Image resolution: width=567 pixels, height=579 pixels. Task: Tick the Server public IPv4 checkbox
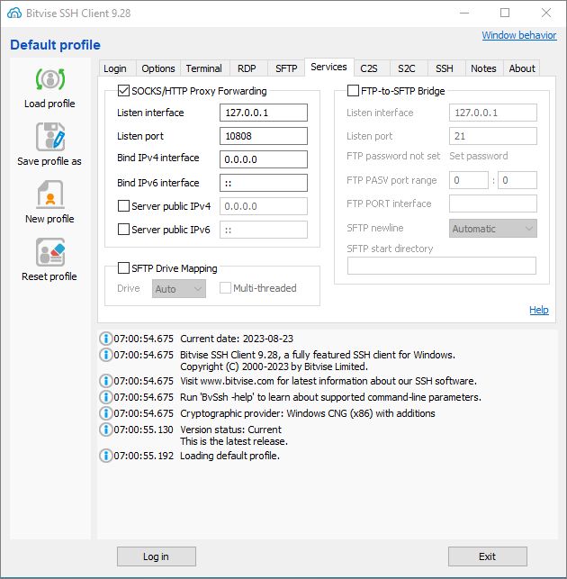click(123, 205)
